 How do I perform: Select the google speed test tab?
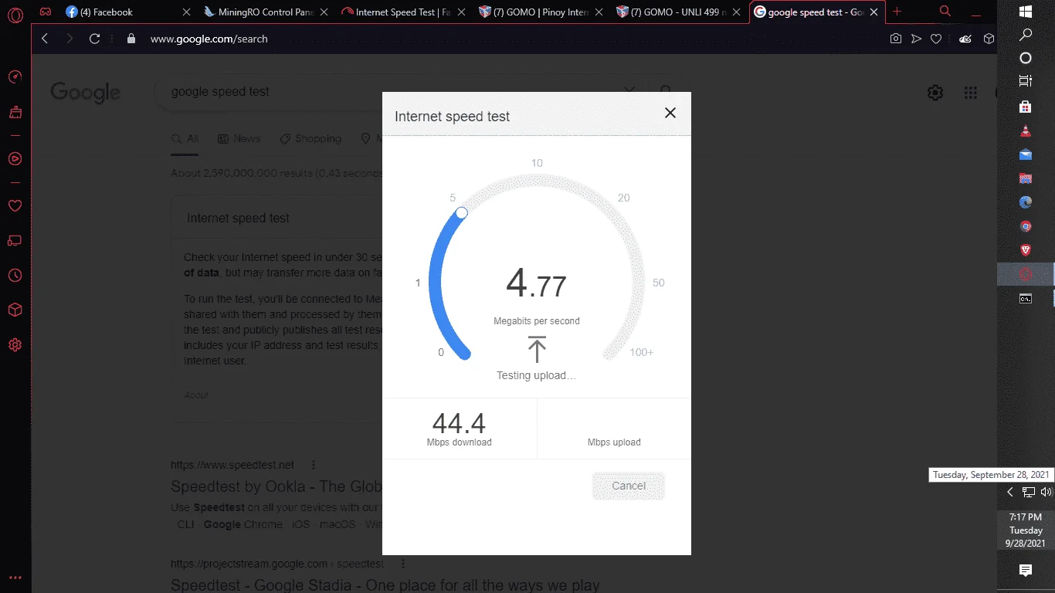[x=816, y=12]
